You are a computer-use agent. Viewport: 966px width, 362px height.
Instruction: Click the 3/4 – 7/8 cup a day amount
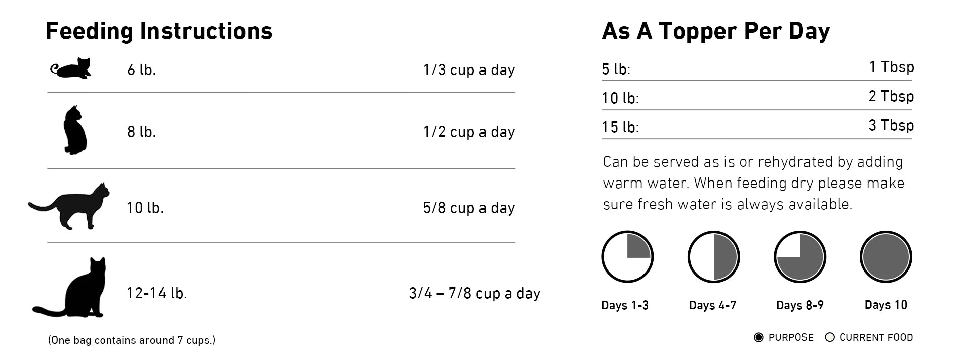474,293
